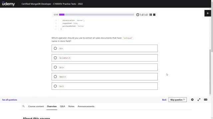Open quiz settings gear
Image resolution: width=213 pixels, height=119 pixels.
192,99
